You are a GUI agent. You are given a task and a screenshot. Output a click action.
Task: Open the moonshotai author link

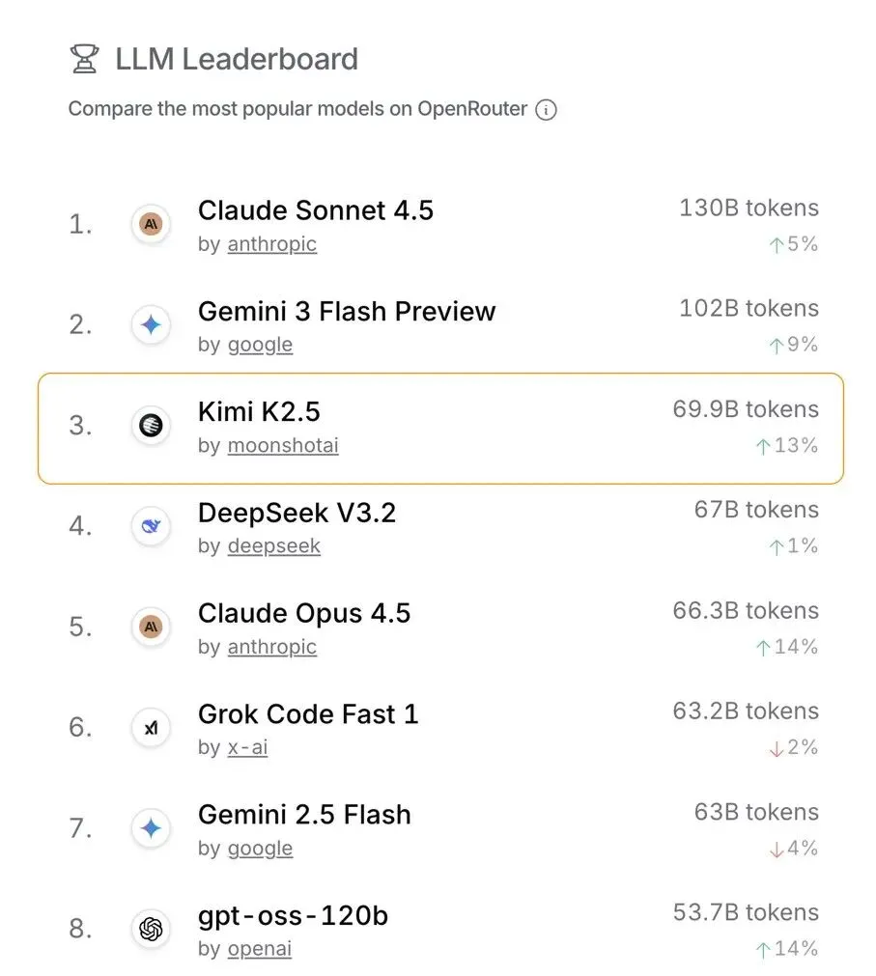(x=282, y=446)
